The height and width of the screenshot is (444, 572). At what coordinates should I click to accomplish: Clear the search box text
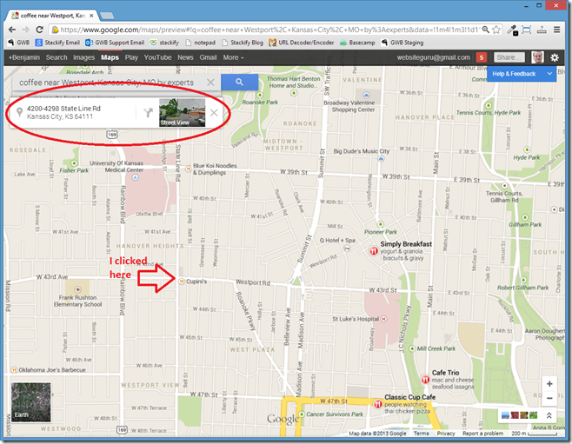click(x=210, y=83)
